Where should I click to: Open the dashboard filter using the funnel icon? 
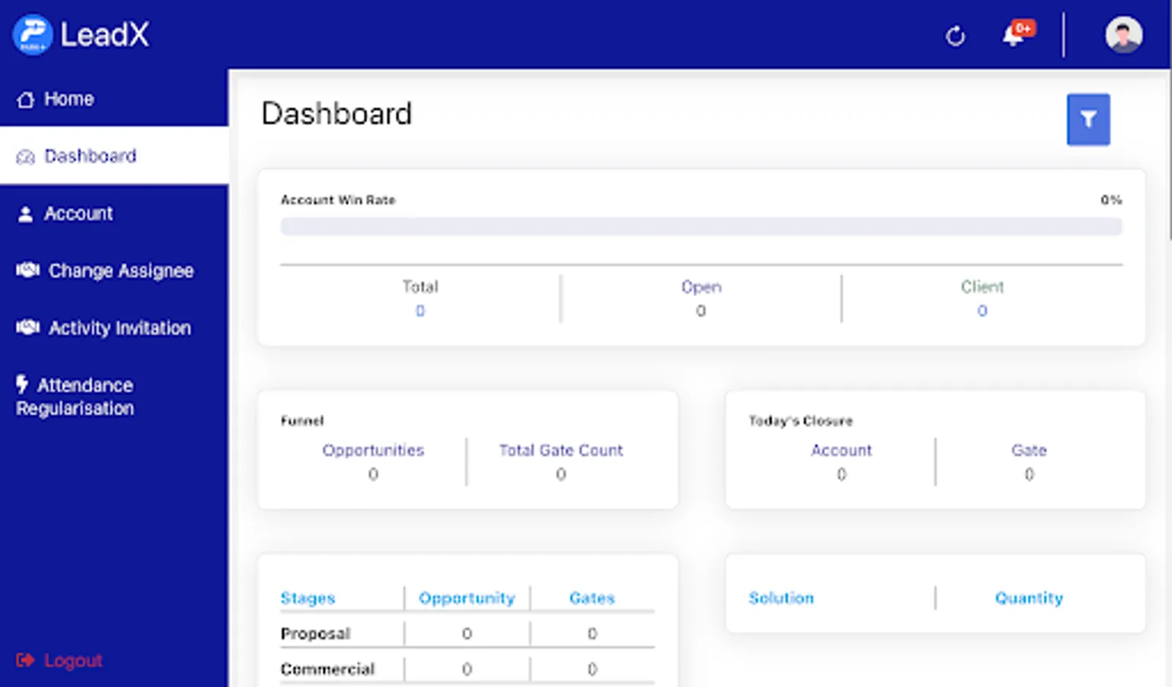click(1088, 119)
